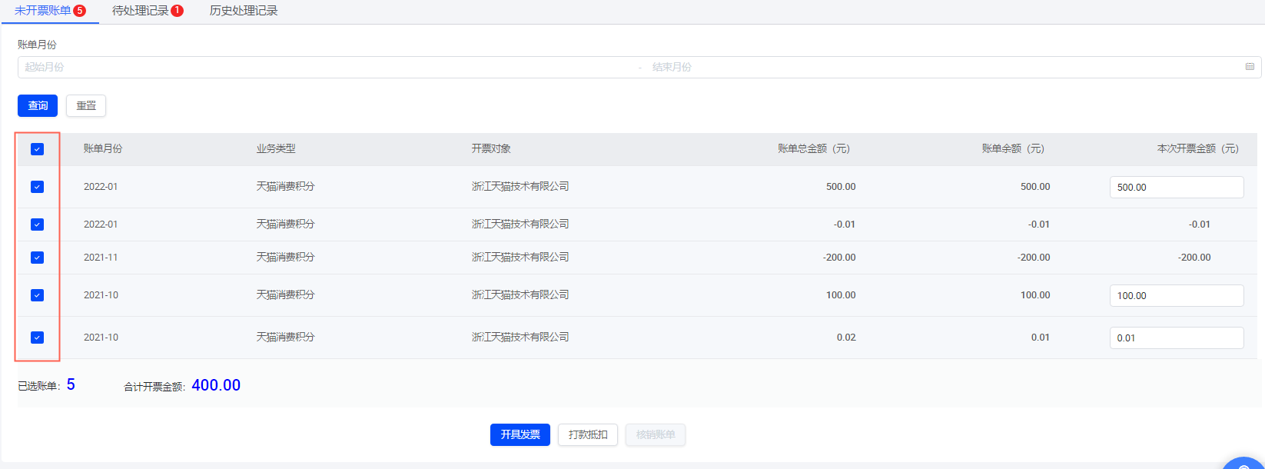Viewport: 1265px width, 469px height.
Task: Open the calendar icon in month range field
Action: point(1250,67)
